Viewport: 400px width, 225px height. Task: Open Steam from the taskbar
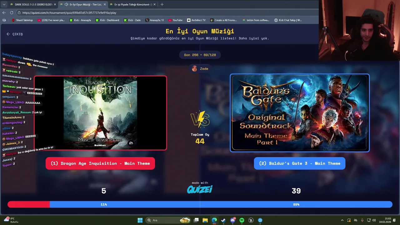(223, 220)
